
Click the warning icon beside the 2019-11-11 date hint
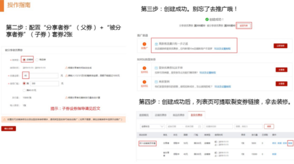[66, 68]
